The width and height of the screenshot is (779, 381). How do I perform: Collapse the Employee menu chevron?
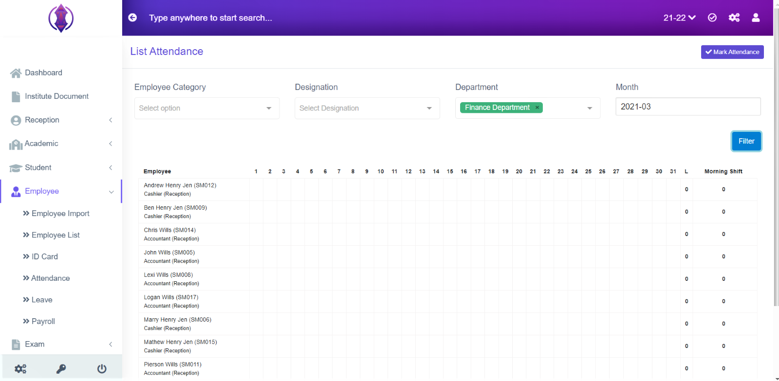tap(111, 192)
